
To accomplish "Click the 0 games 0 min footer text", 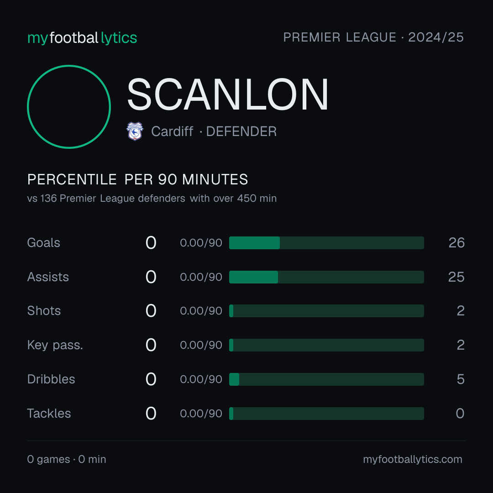I will pyautogui.click(x=67, y=459).
